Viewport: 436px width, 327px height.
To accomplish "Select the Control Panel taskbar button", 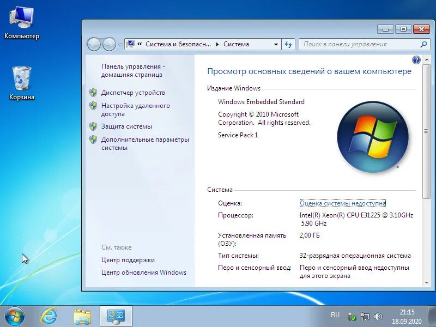I will point(116,316).
